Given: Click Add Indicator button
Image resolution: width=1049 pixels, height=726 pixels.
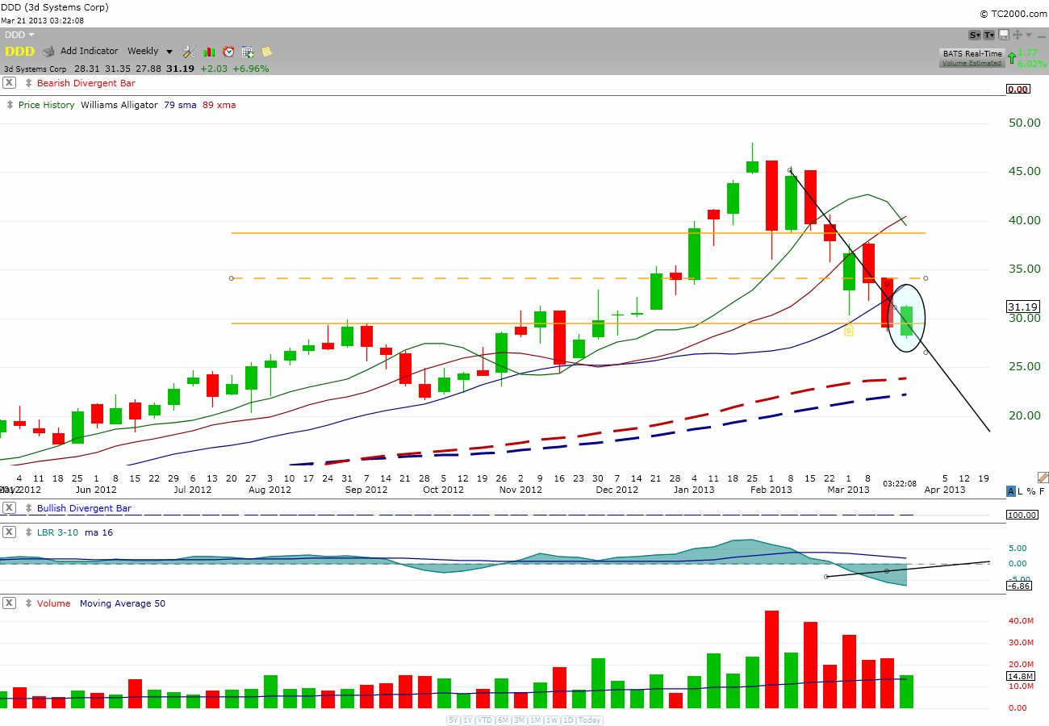Looking at the screenshot, I should click(89, 51).
